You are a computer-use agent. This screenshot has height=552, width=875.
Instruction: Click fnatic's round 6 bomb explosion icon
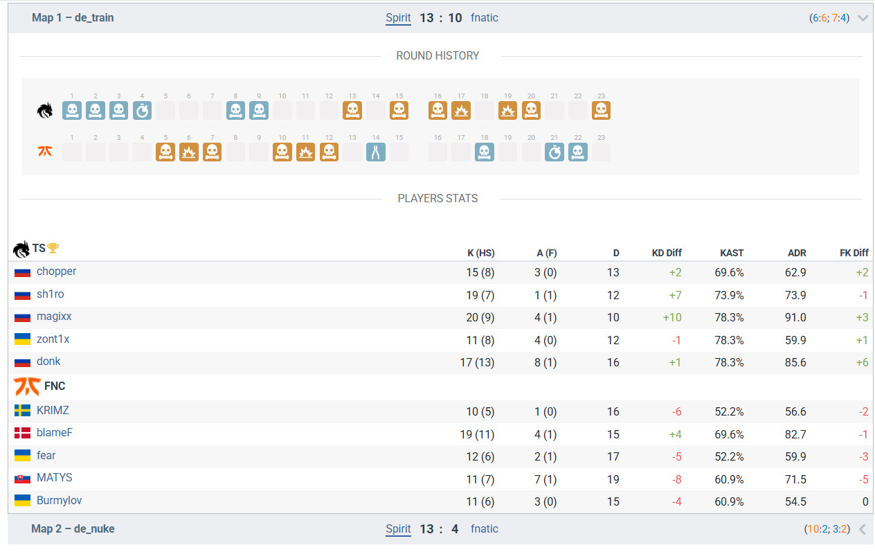click(x=189, y=152)
